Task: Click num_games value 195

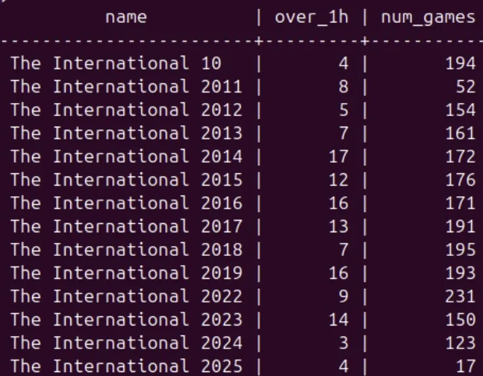Action: click(x=461, y=250)
